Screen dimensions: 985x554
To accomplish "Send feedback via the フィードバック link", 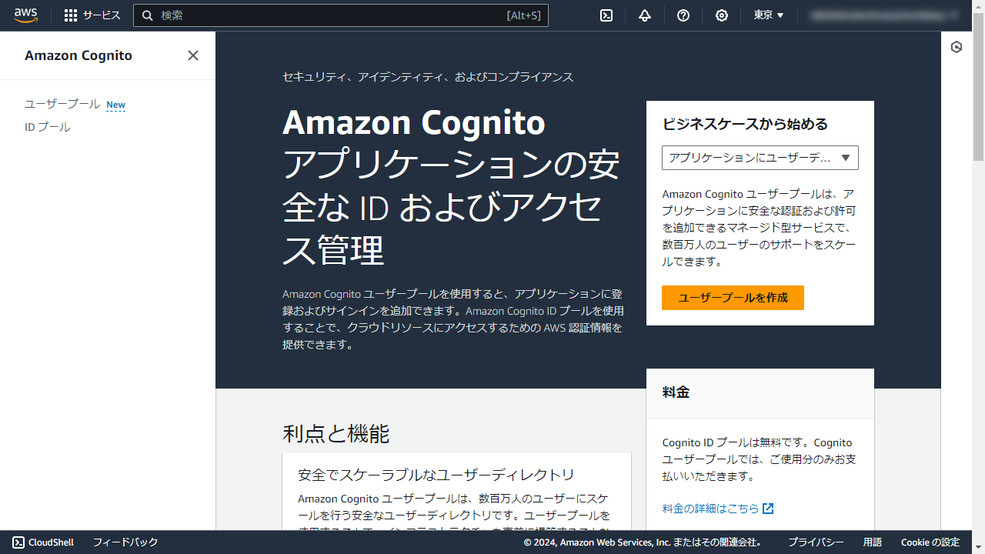I will pyautogui.click(x=125, y=542).
